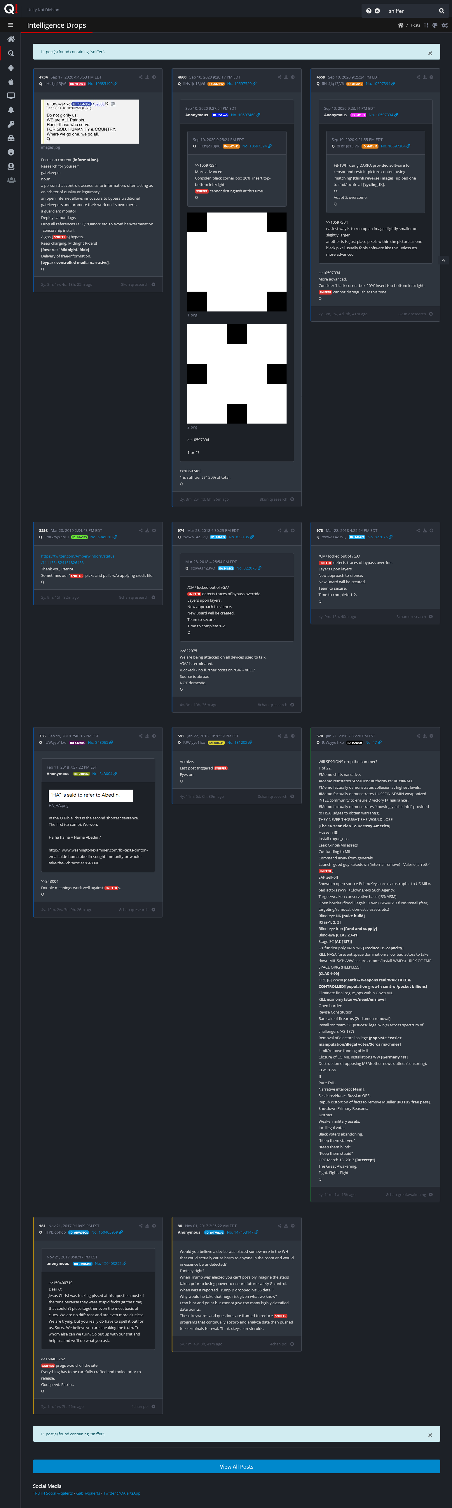Open options gear on post 3258

click(154, 530)
